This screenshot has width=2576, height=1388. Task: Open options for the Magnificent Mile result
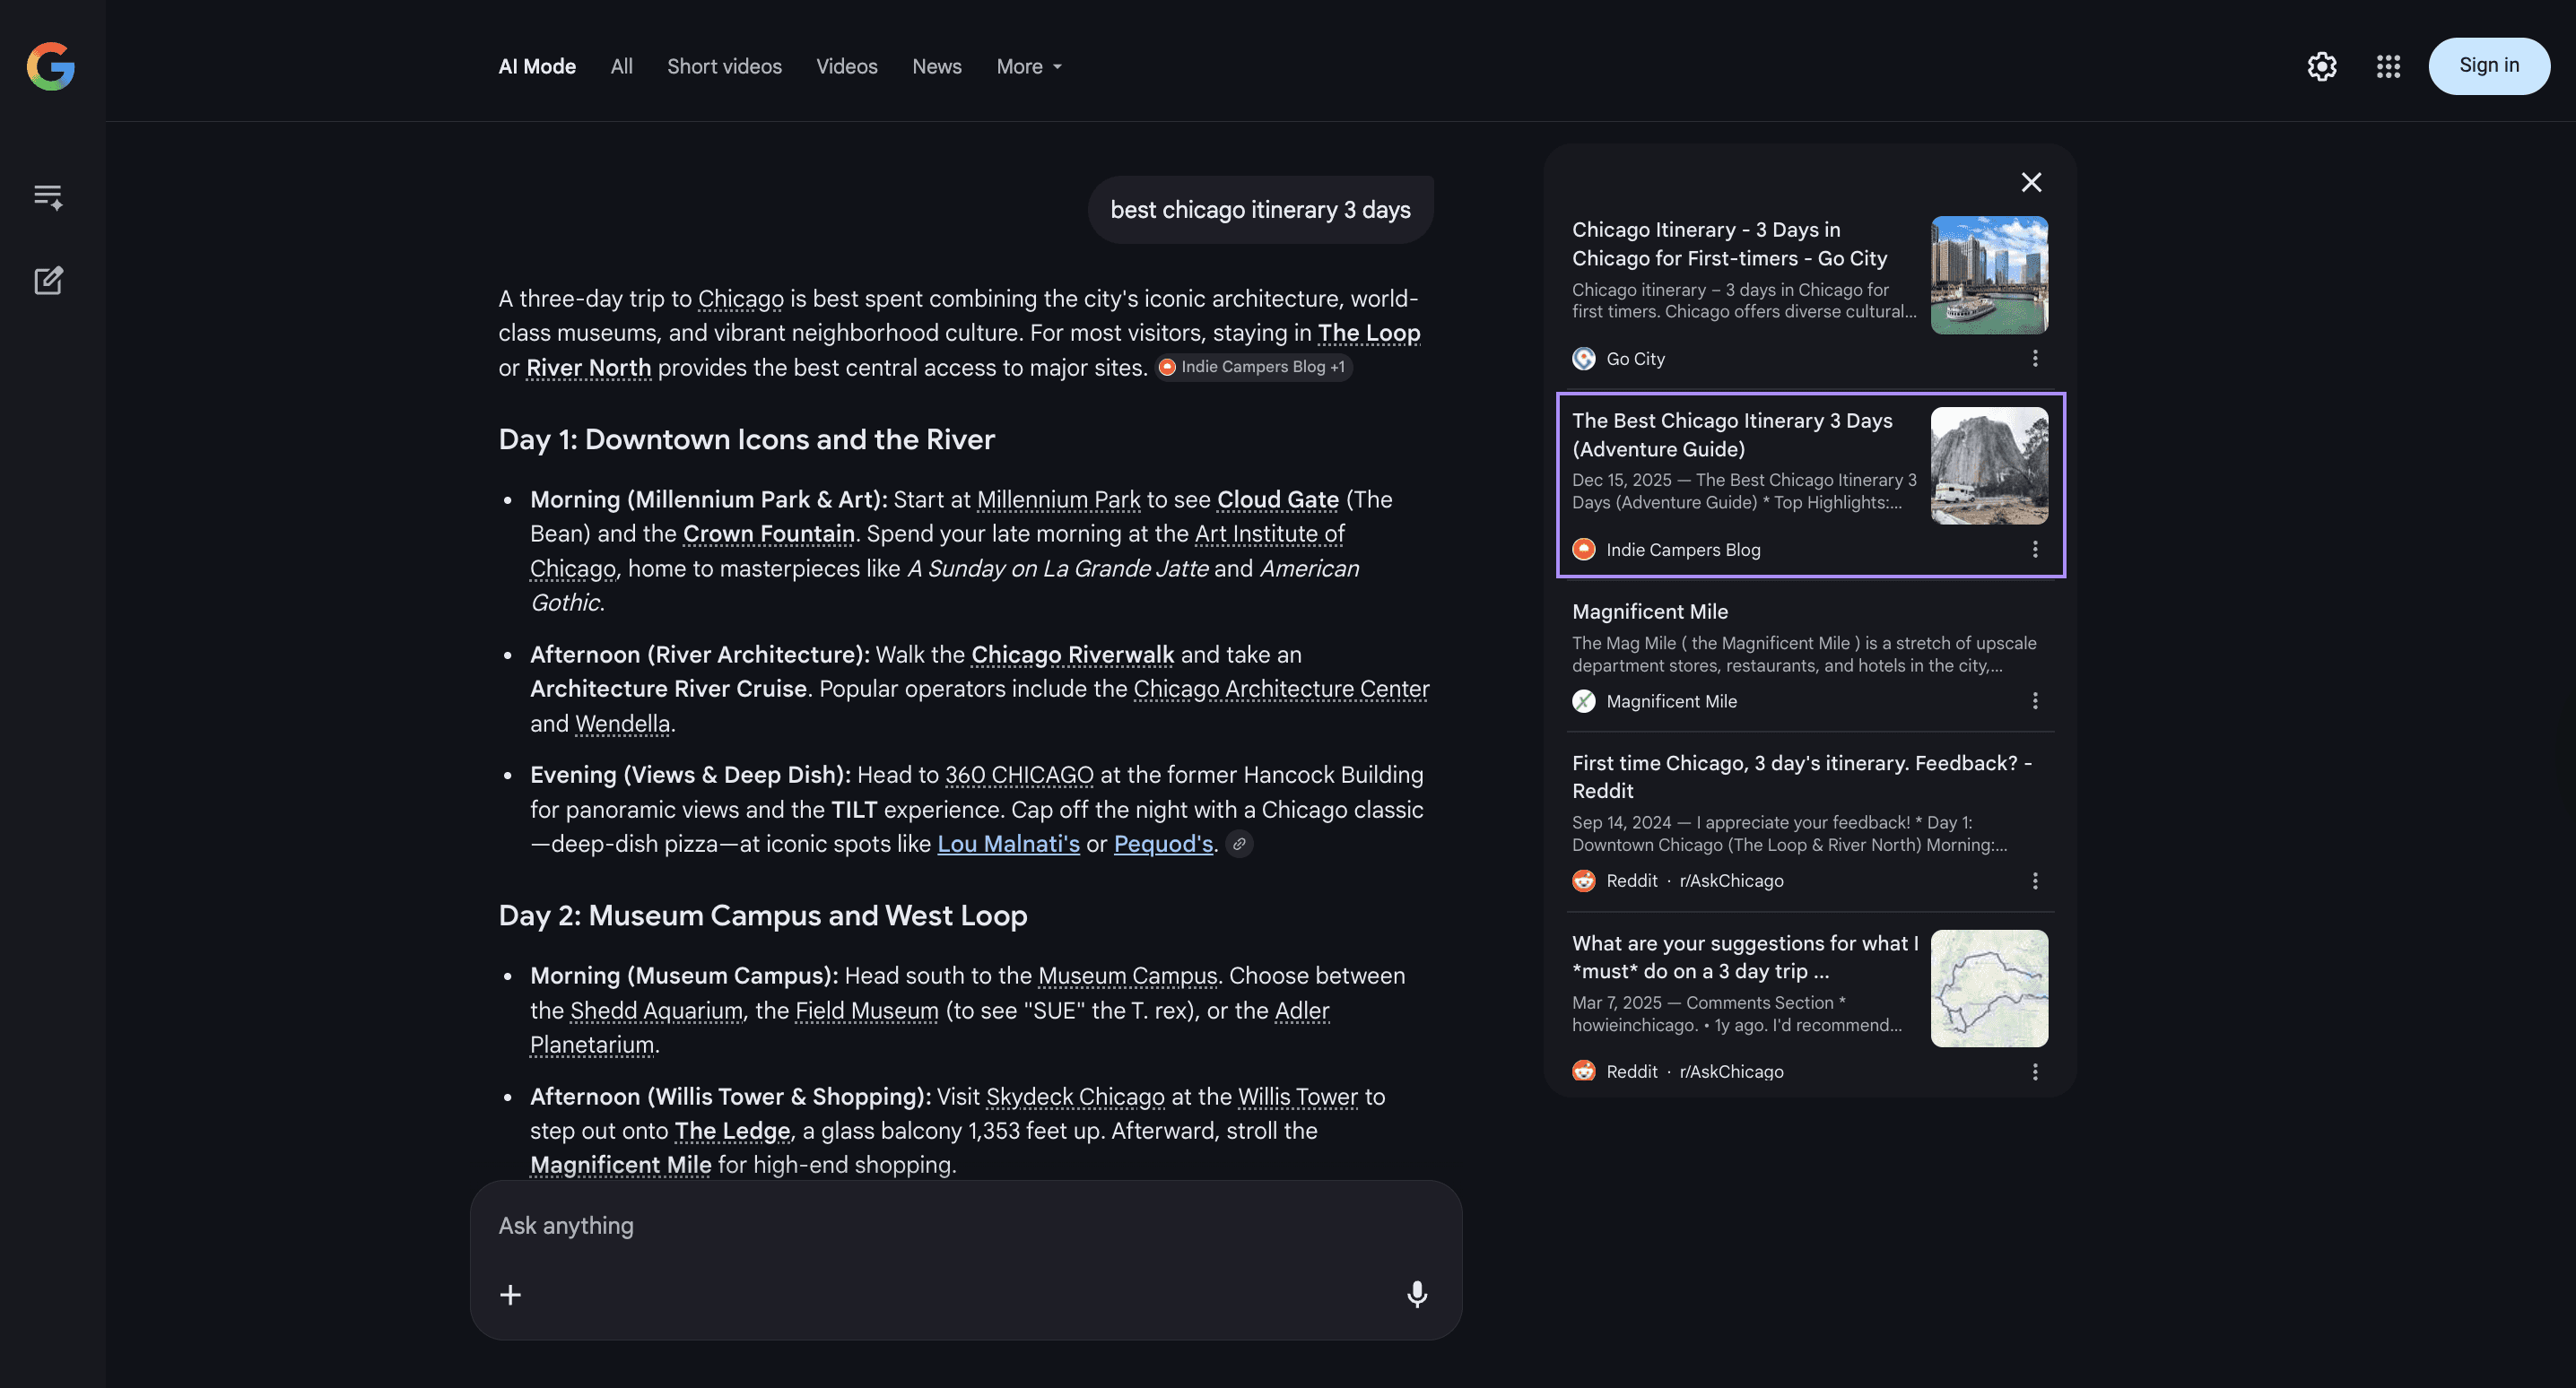[x=2035, y=701]
